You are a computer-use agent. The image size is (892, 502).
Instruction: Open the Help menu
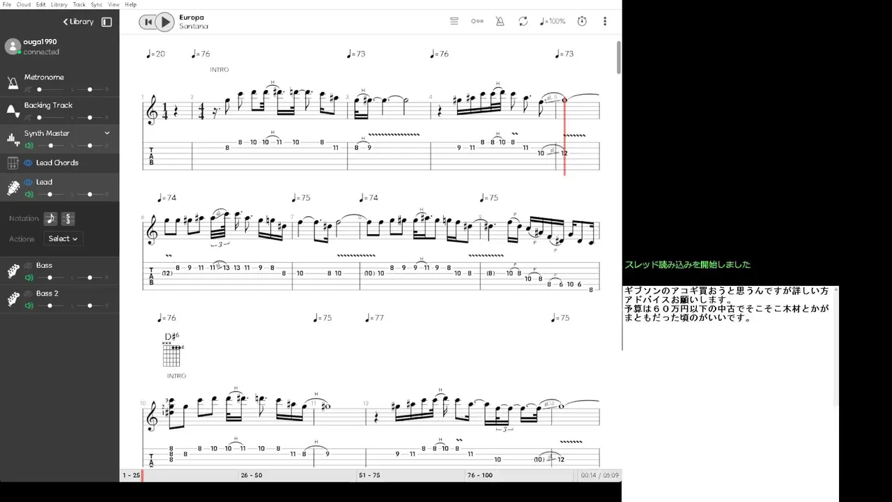tap(130, 4)
